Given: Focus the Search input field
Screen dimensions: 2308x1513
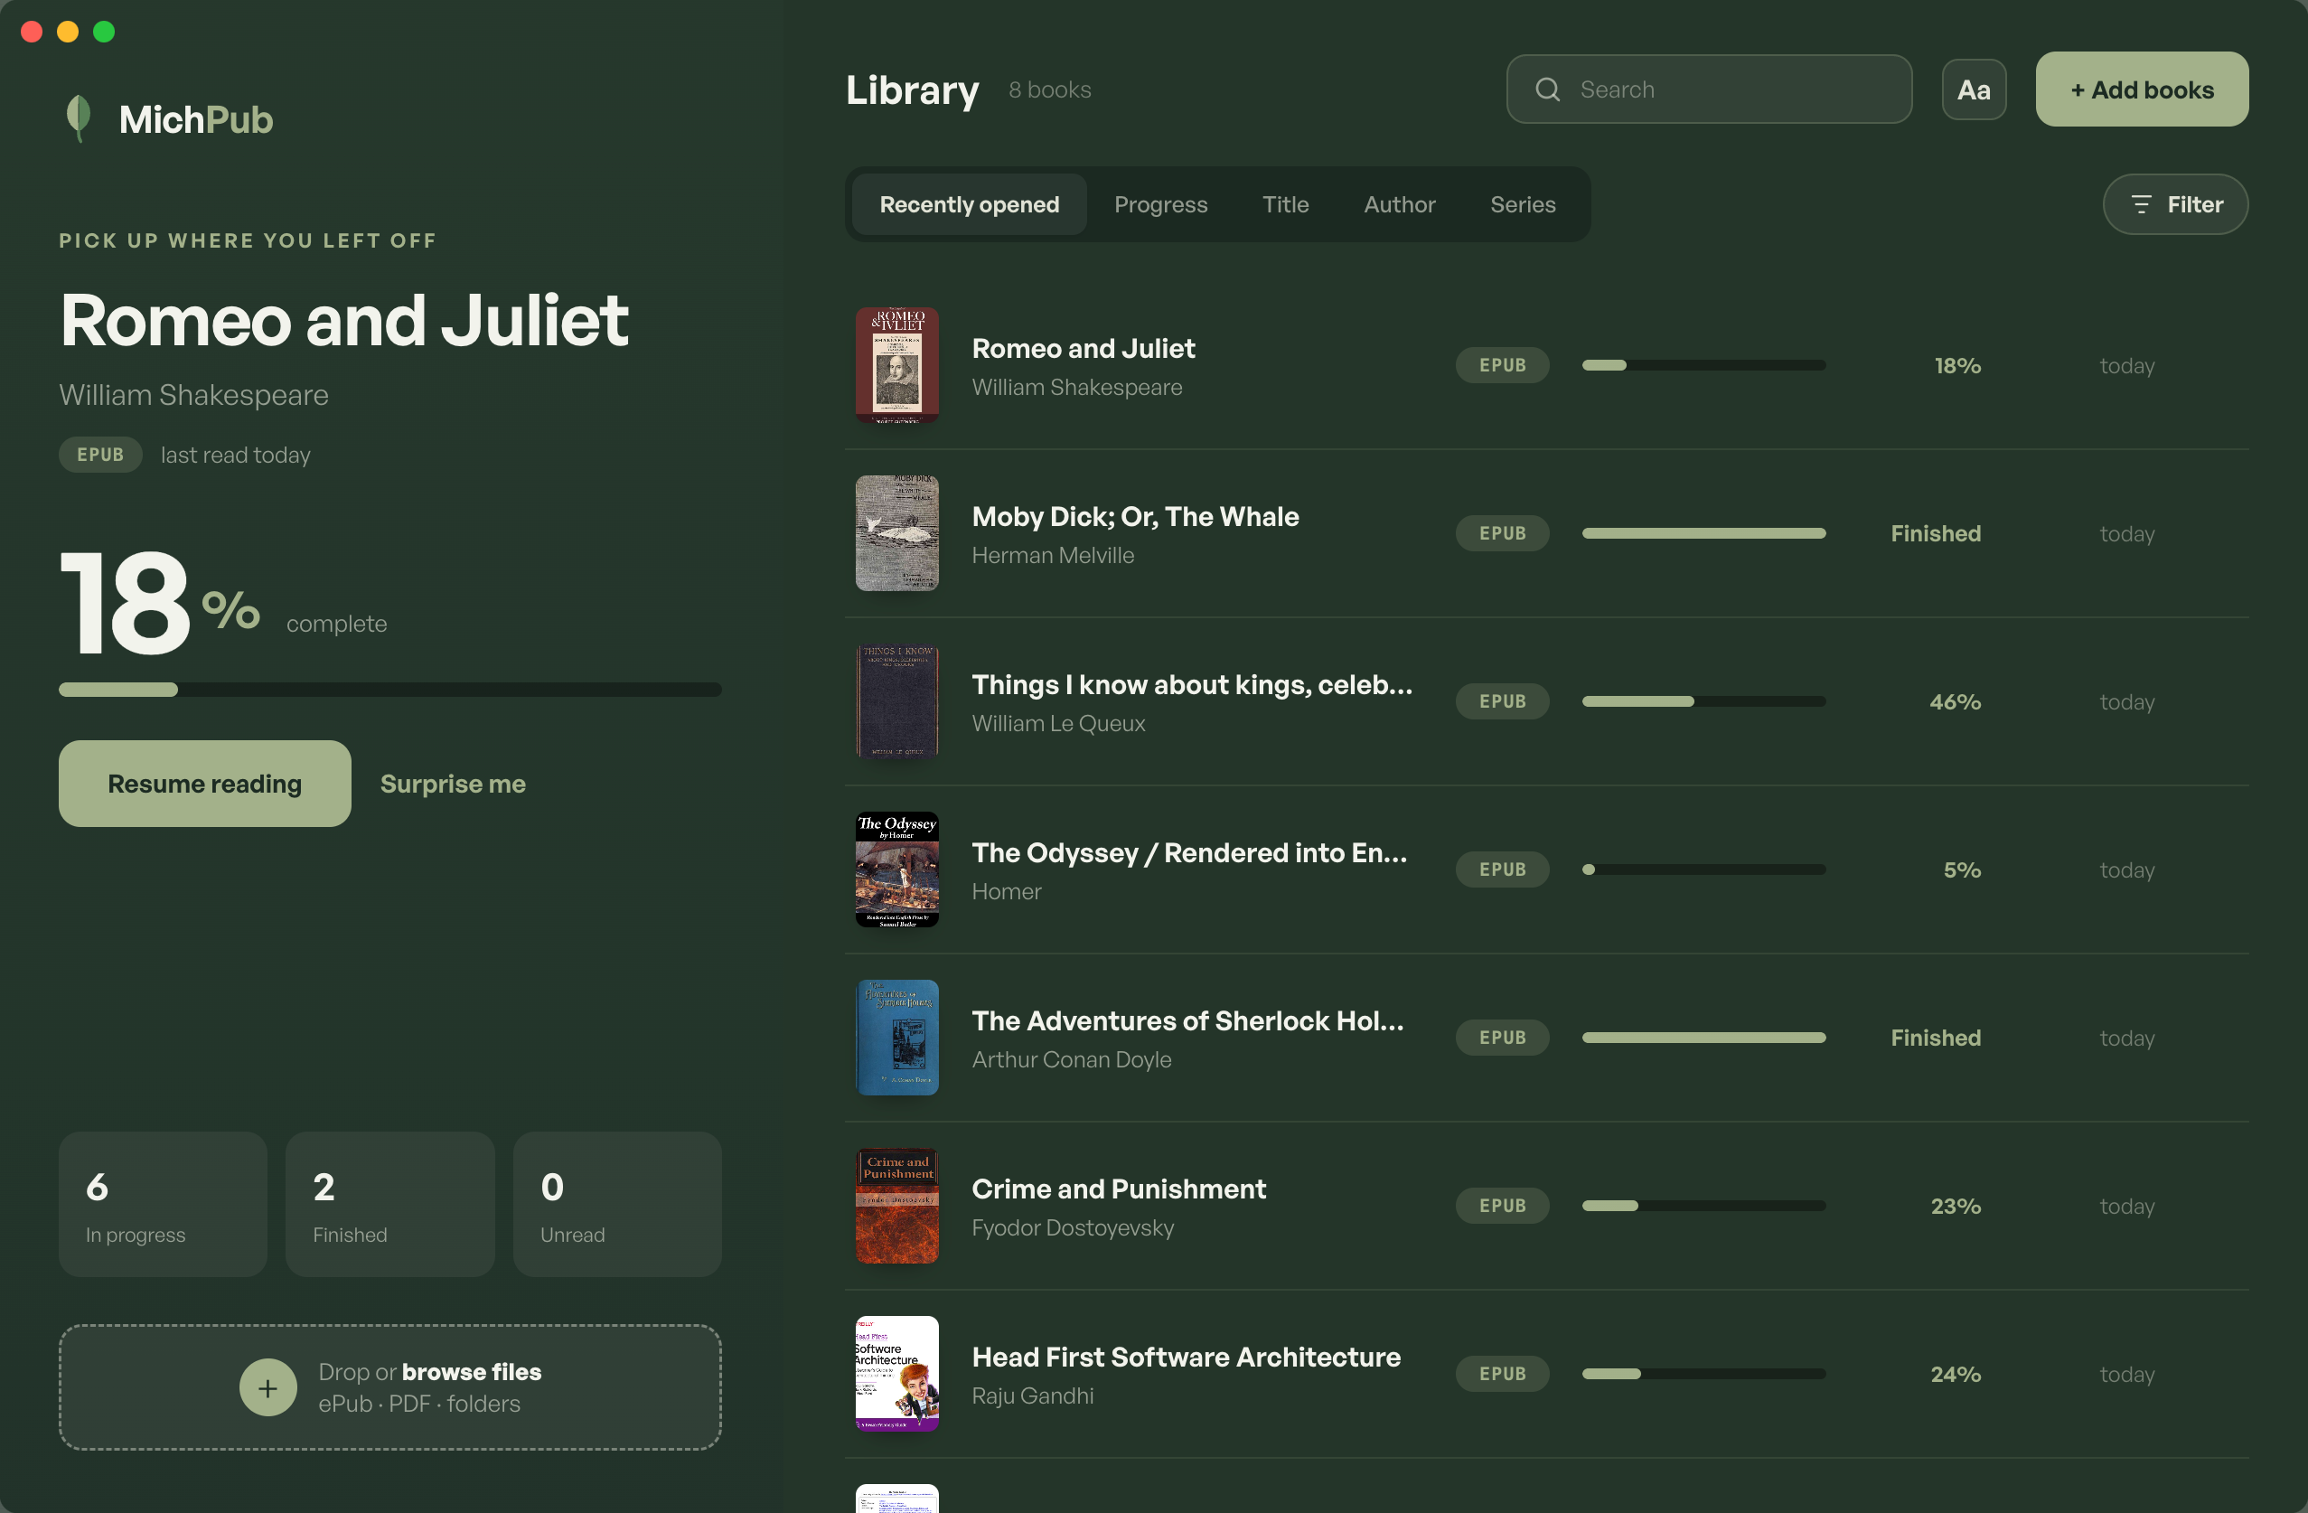Looking at the screenshot, I should 1709,89.
